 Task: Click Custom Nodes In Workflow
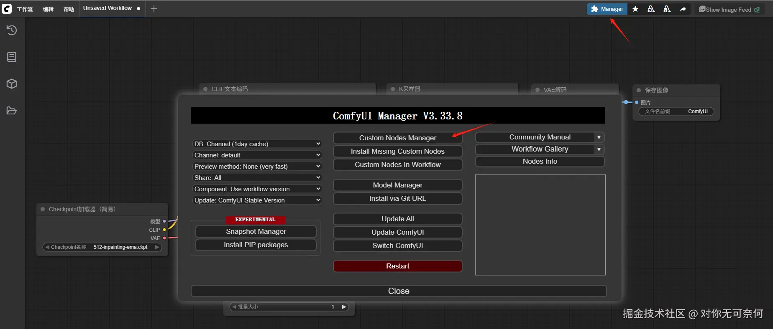pyautogui.click(x=397, y=164)
